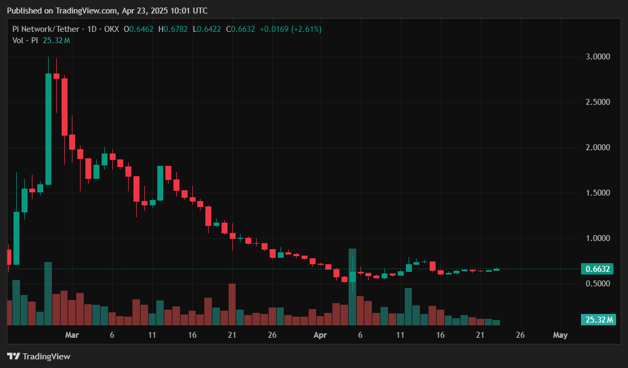Select the May label on time axis

click(x=560, y=335)
